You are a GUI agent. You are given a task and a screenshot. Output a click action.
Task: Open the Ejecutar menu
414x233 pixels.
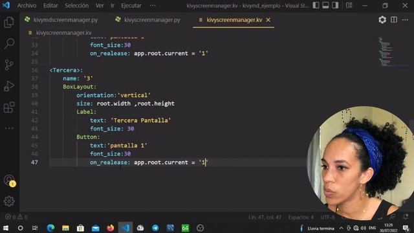pos(131,5)
